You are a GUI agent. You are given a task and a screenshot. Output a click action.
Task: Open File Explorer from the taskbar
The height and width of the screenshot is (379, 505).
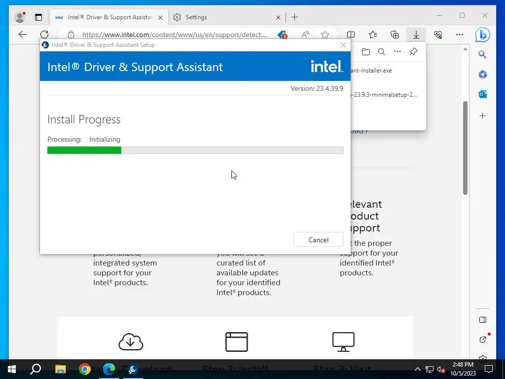pyautogui.click(x=60, y=369)
